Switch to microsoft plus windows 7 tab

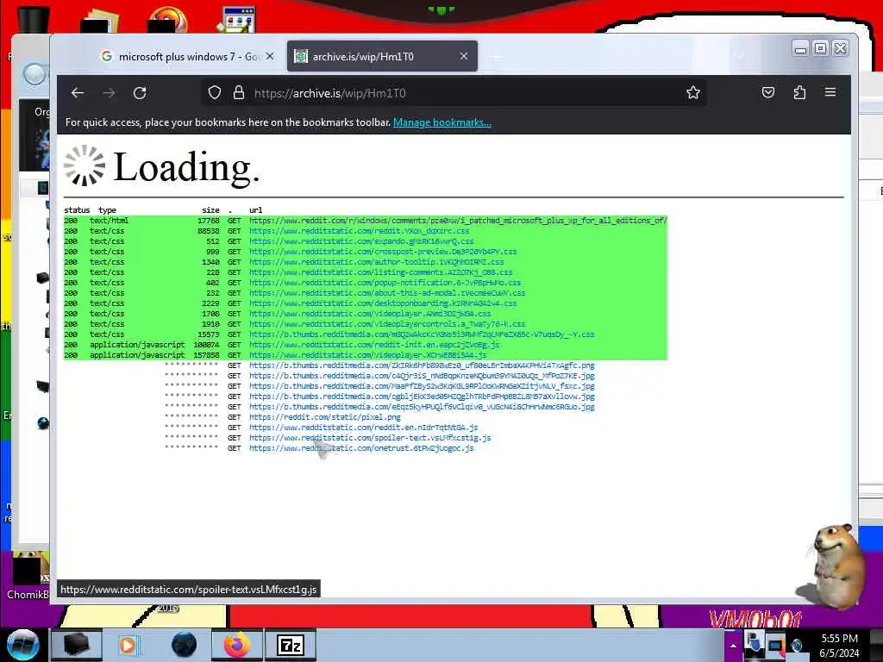click(x=187, y=56)
